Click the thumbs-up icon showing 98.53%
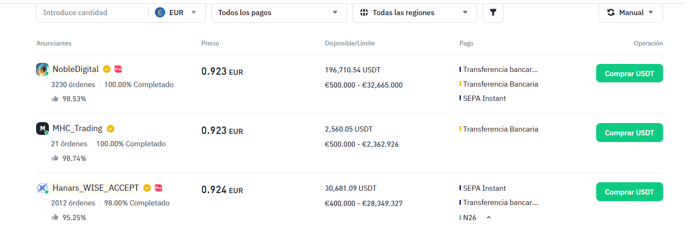Screen dimensions: 684x231 coord(55,99)
